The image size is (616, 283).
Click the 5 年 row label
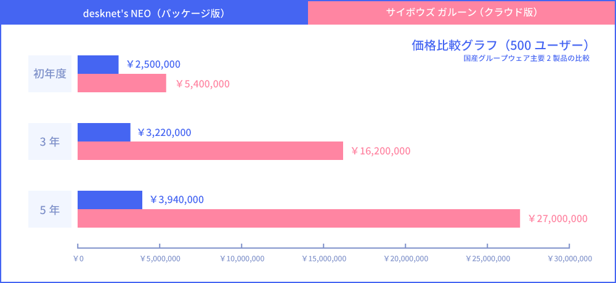coord(50,209)
